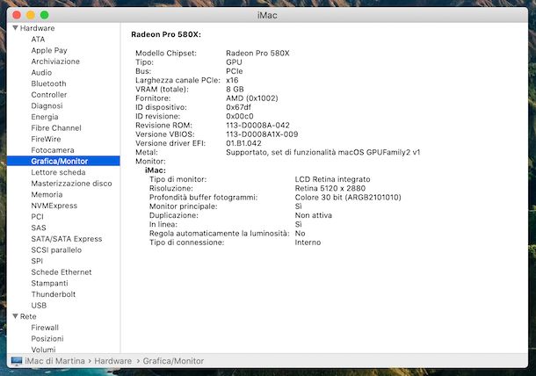Collapse the Hardware section triangle
Viewport: 536px width, 376px height.
(x=16, y=28)
